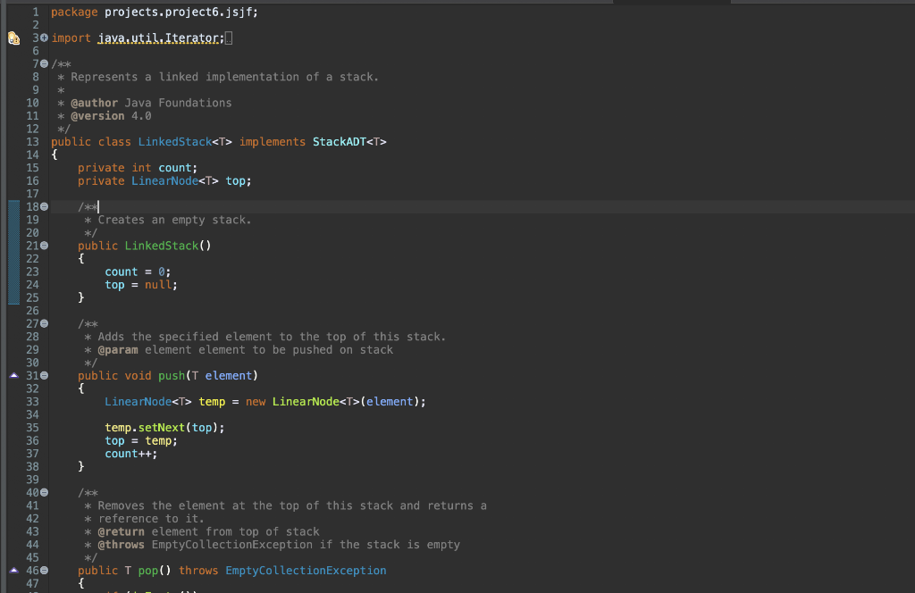Click the @author Javadoc tag
This screenshot has width=915, height=593.
[x=94, y=104]
